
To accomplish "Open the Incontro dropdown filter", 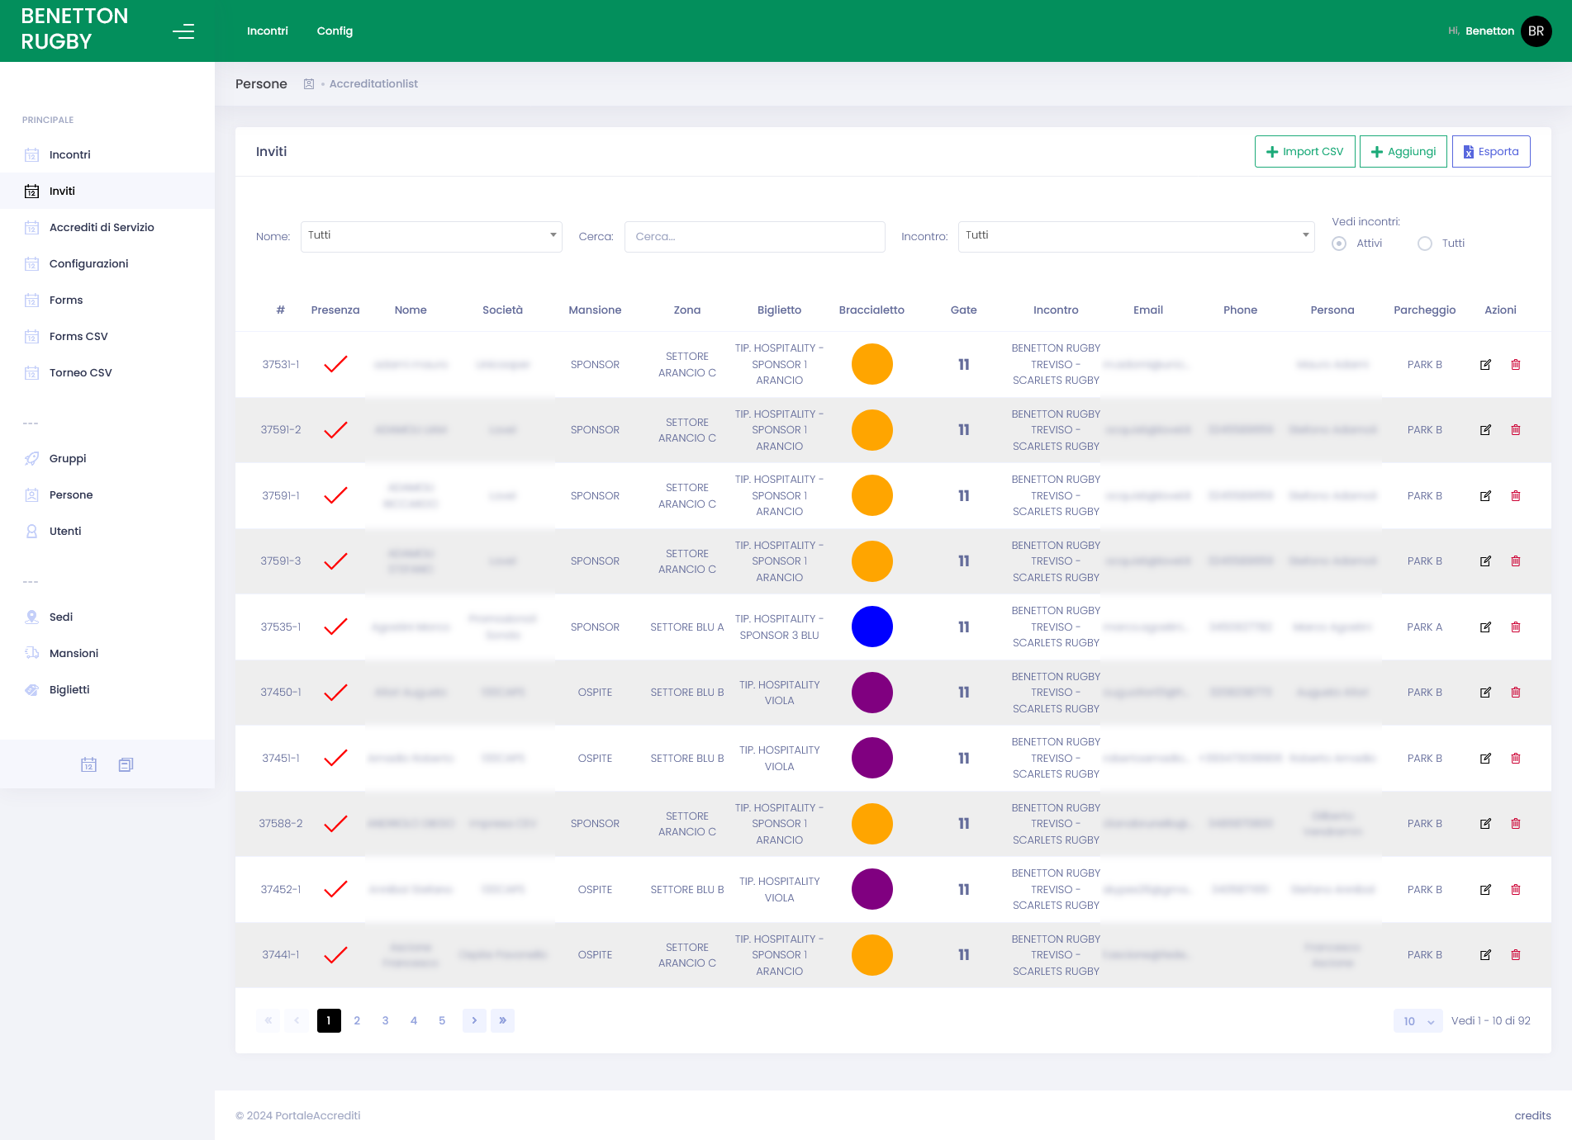I will pos(1136,237).
